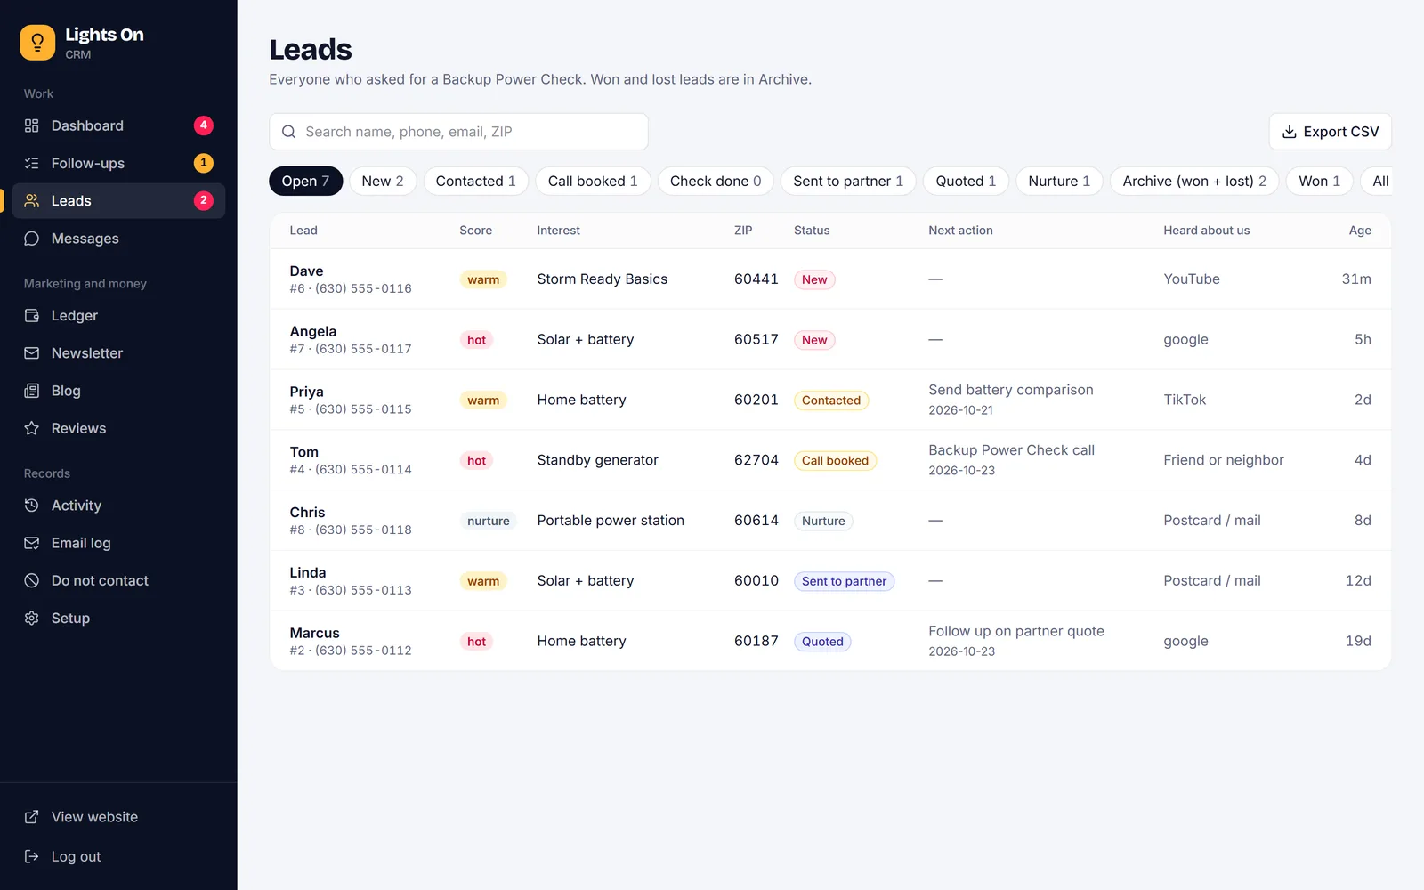Click the Do not contact ban icon

pos(32,580)
